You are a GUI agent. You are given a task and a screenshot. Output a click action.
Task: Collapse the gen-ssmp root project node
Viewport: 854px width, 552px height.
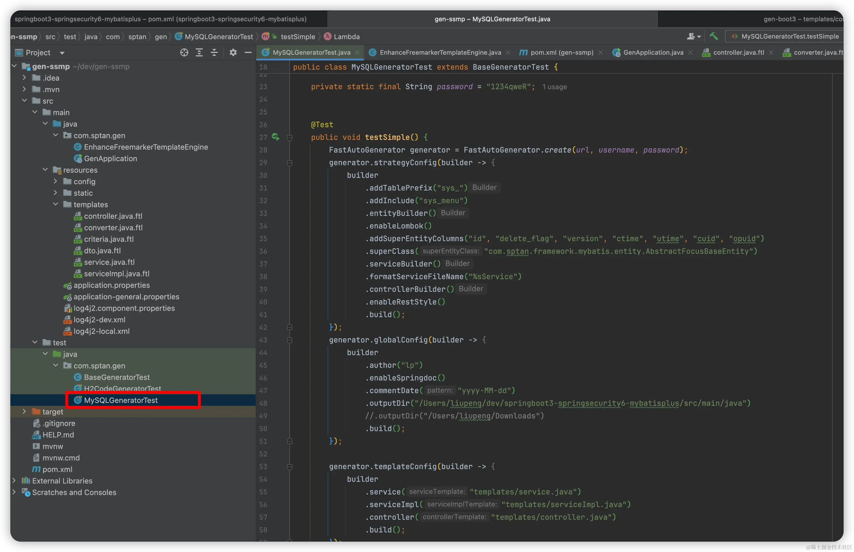point(14,66)
